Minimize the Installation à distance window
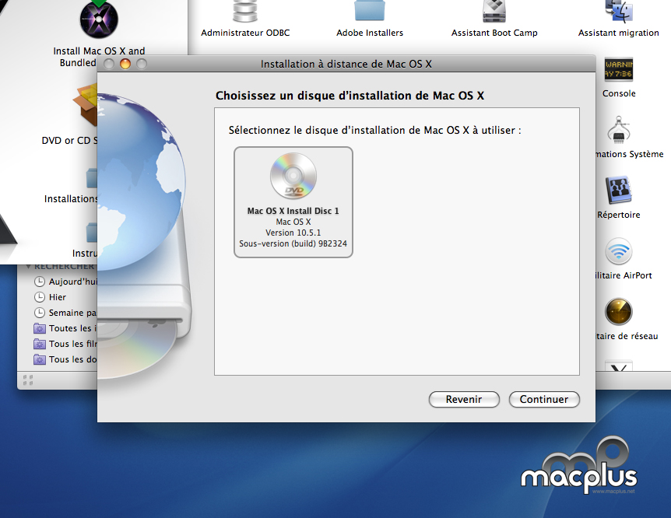This screenshot has width=671, height=518. click(125, 64)
